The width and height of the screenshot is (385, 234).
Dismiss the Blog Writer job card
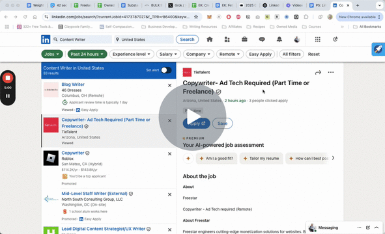pyautogui.click(x=169, y=85)
